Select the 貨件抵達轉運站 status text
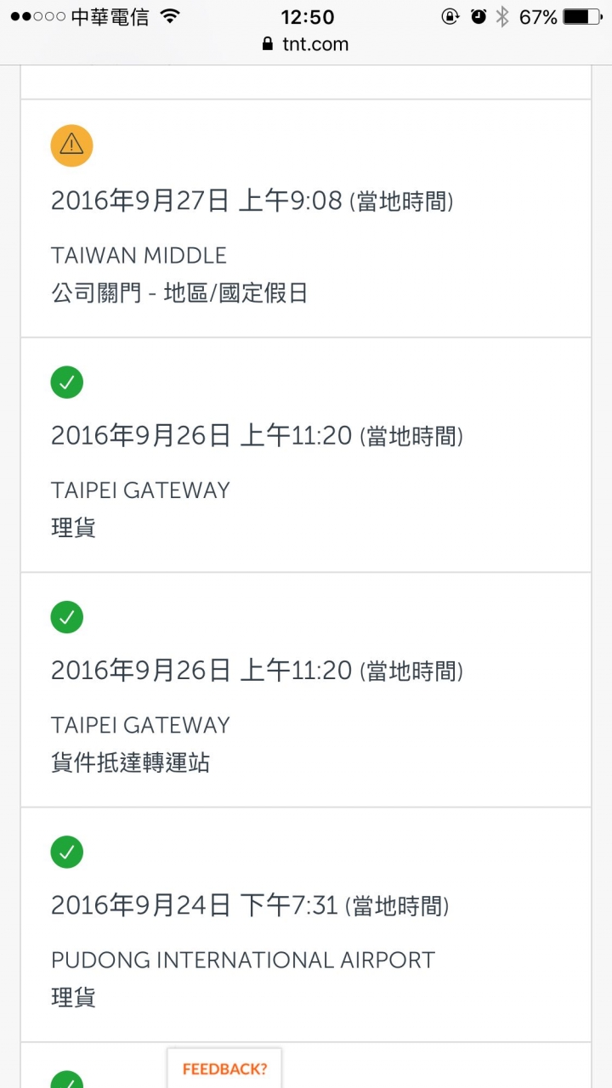This screenshot has height=1088, width=612. point(130,762)
